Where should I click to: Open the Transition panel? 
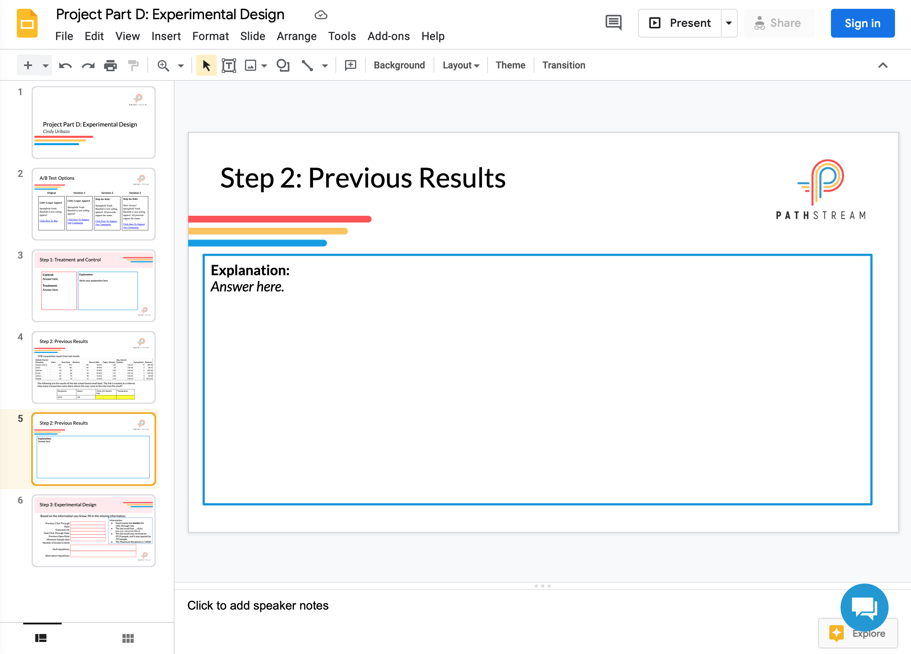pos(564,65)
